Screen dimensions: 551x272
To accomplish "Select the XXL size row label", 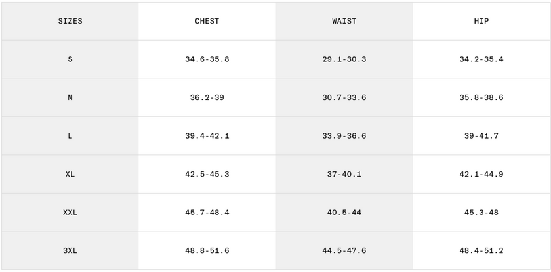I will 70,212.
